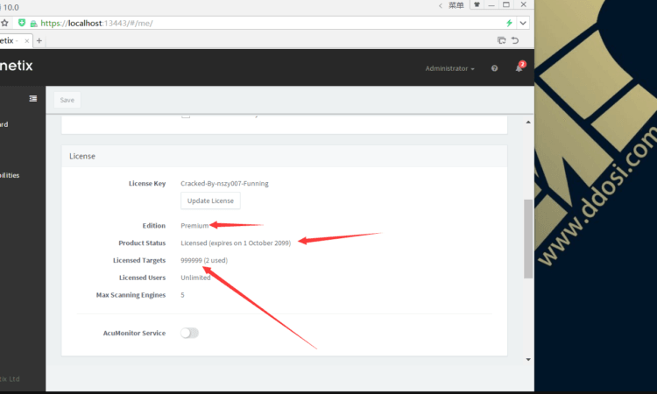
Task: Click the browser skin shirt icon
Action: click(477, 4)
